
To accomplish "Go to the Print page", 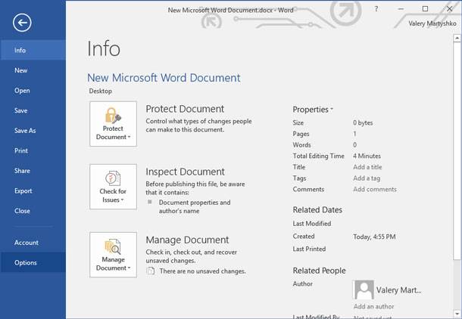I will pyautogui.click(x=33, y=150).
